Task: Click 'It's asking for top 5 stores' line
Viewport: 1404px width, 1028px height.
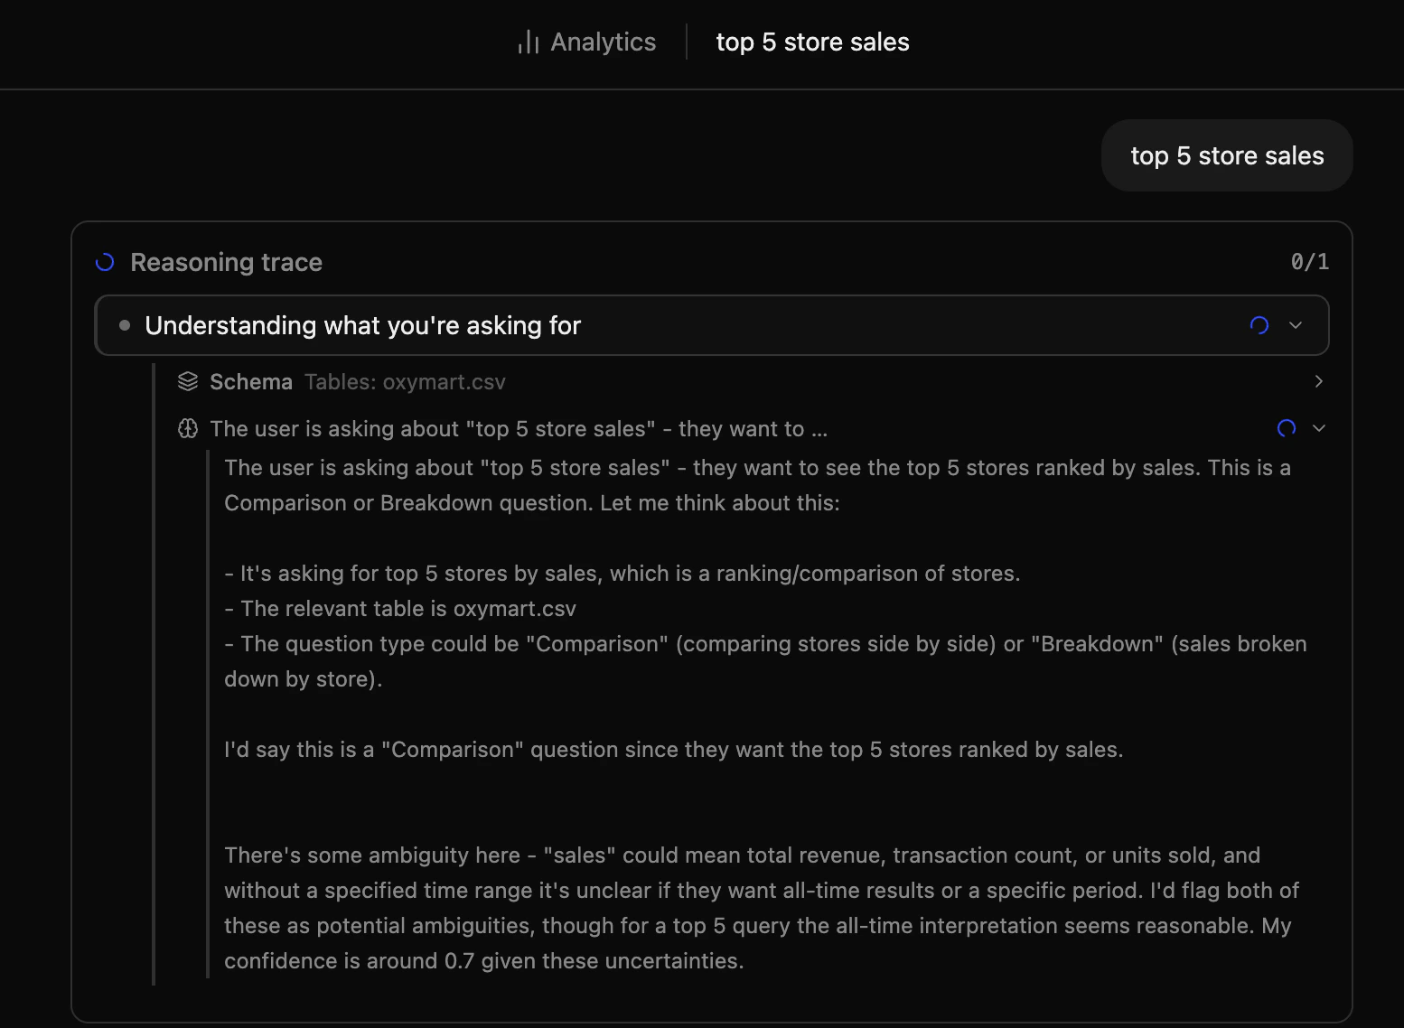Action: (622, 574)
